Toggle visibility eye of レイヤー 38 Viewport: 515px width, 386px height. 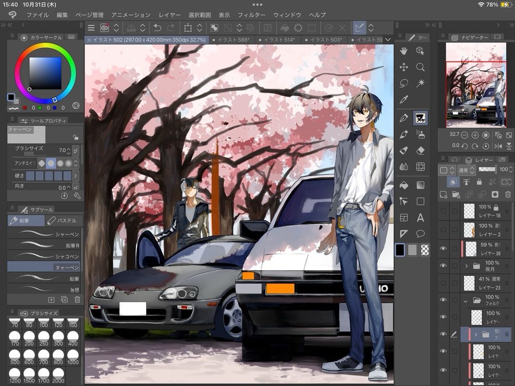(443, 249)
